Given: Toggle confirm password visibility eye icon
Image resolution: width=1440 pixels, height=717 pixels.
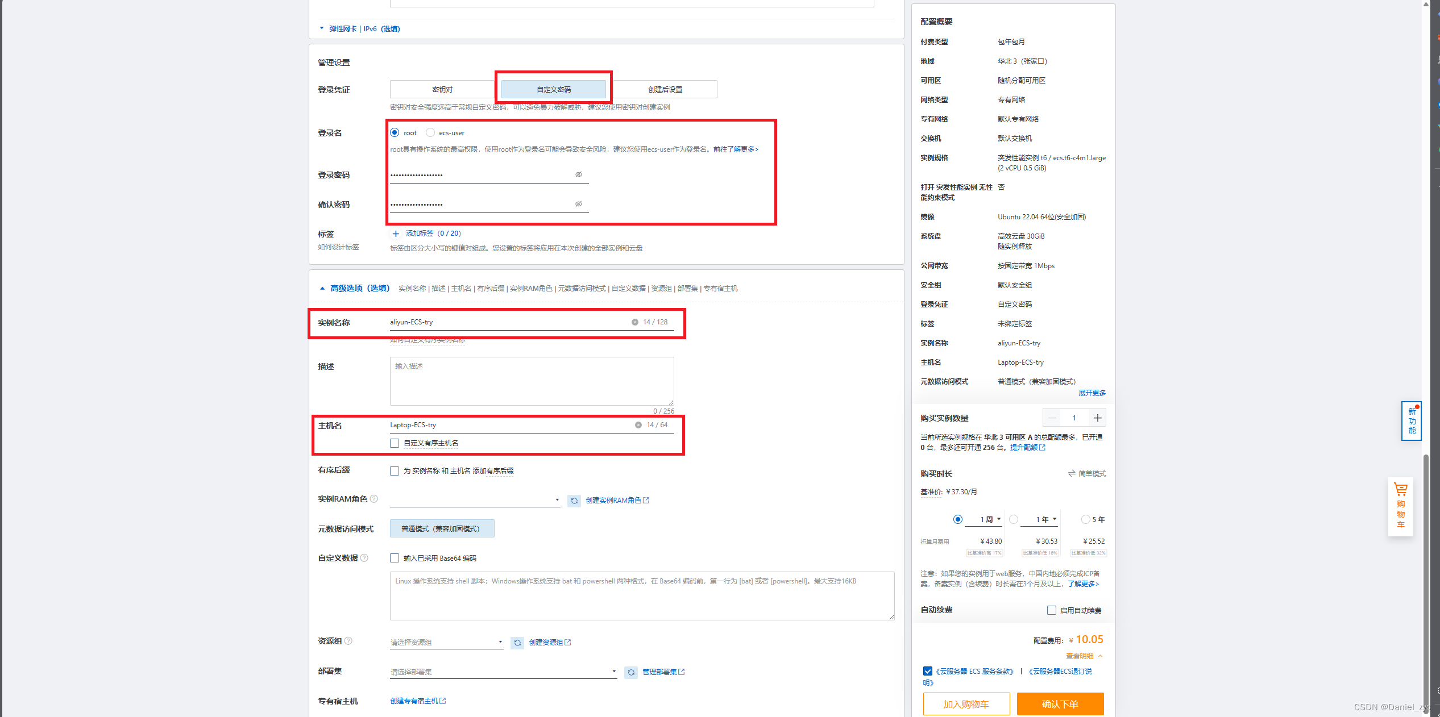Looking at the screenshot, I should (578, 204).
